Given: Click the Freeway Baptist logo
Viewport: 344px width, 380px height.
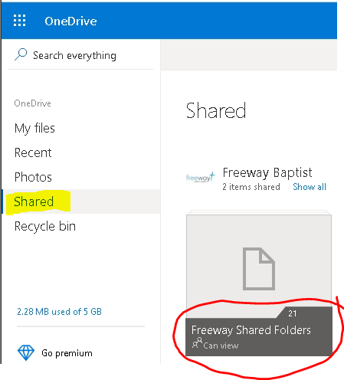Looking at the screenshot, I should coord(201,177).
